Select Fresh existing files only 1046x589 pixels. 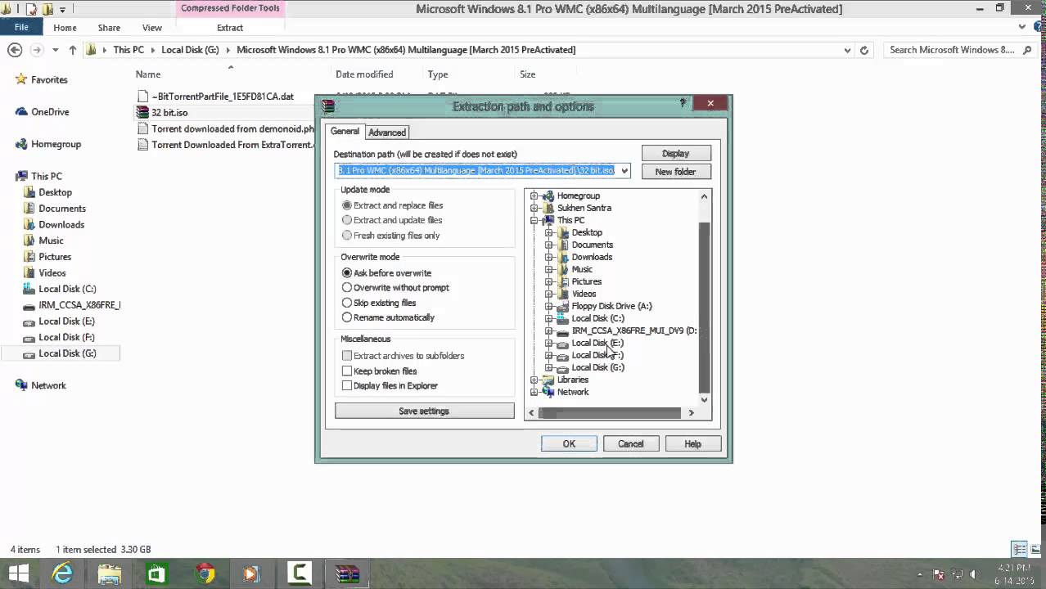[390, 236]
